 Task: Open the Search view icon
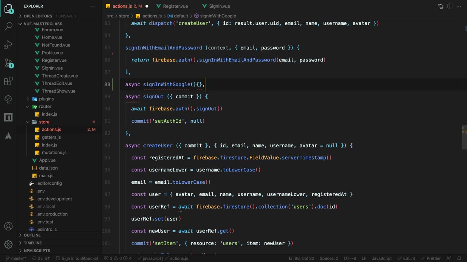coord(8,26)
